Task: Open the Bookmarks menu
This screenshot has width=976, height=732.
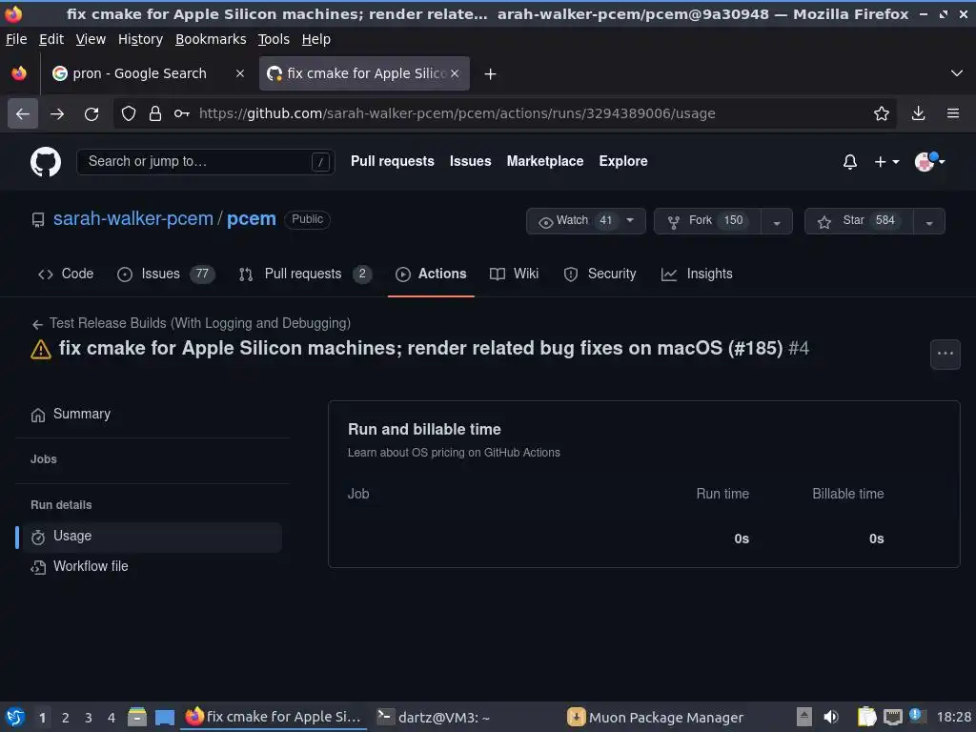Action: pyautogui.click(x=211, y=39)
